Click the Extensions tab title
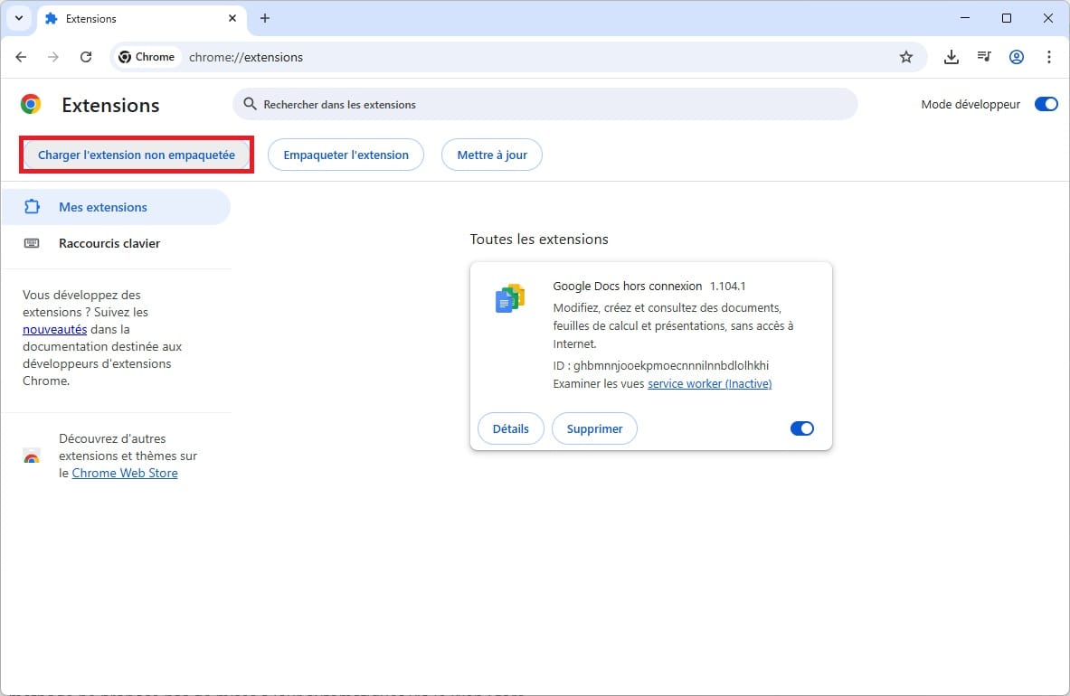This screenshot has width=1070, height=696. (90, 19)
